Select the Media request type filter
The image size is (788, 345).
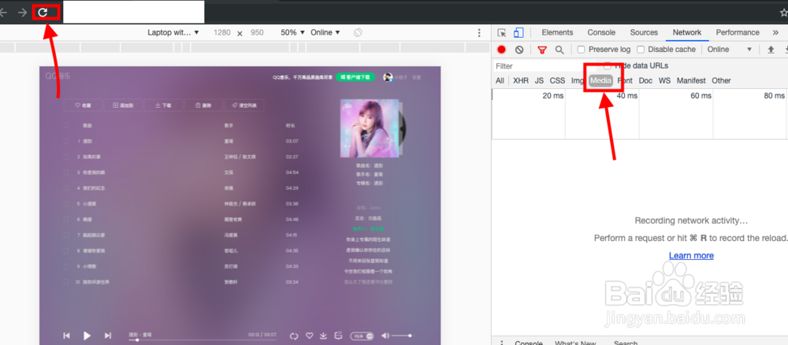tap(601, 80)
